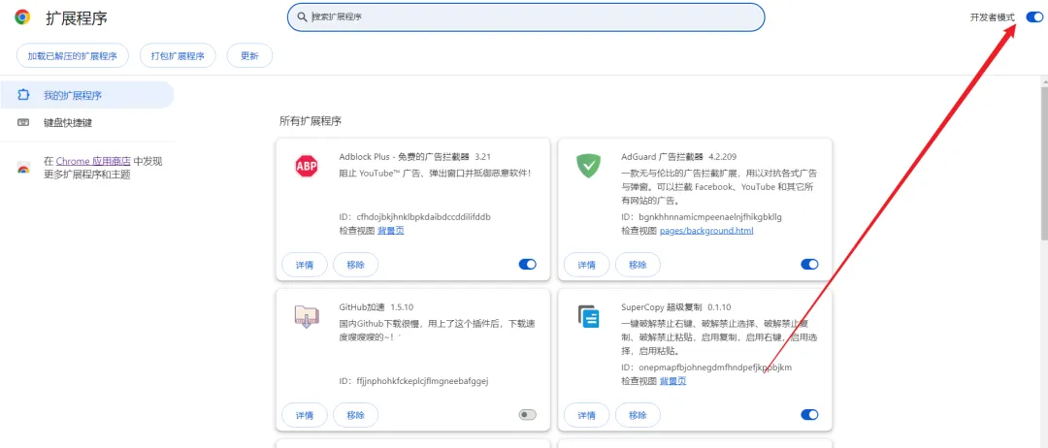Viewport: 1048px width, 448px height.
Task: Open SuperCopy 背景页 link
Action: pos(673,380)
